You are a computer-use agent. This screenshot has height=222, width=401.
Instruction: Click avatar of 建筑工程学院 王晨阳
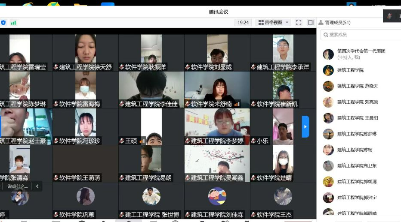click(328, 118)
